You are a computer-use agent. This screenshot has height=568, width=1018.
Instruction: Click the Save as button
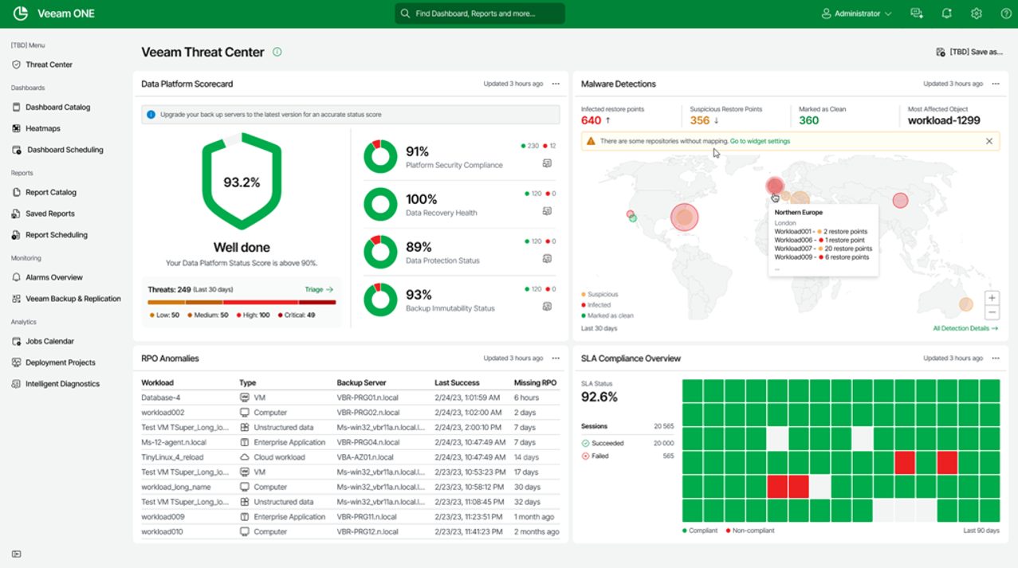(969, 52)
